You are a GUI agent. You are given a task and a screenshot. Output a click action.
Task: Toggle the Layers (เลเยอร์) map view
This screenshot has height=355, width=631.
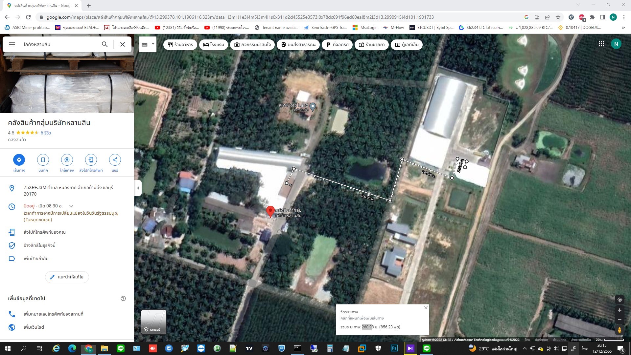pyautogui.click(x=153, y=322)
